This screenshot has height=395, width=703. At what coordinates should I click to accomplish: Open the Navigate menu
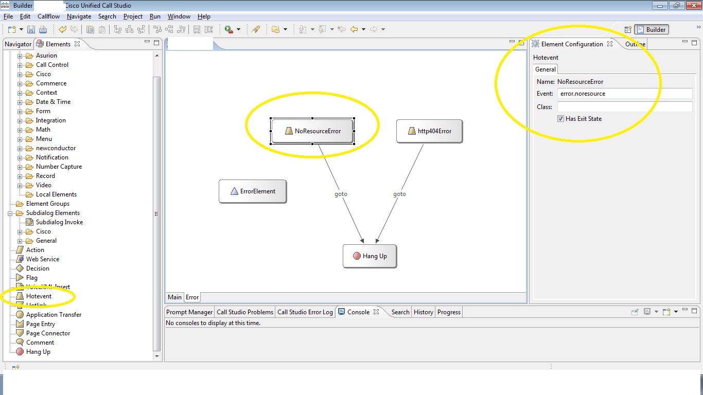point(79,16)
